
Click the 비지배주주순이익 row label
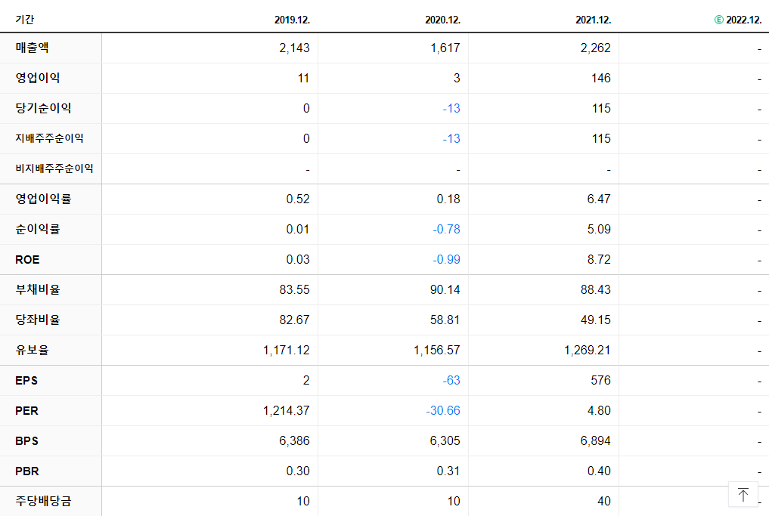(x=54, y=168)
